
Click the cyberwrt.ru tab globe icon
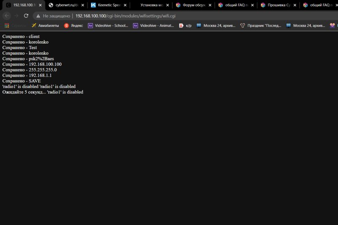coord(51,5)
